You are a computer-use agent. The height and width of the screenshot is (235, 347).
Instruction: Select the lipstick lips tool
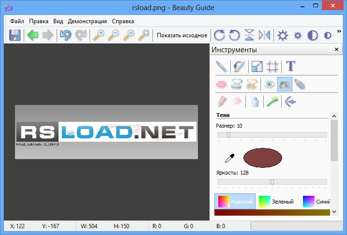click(x=221, y=84)
